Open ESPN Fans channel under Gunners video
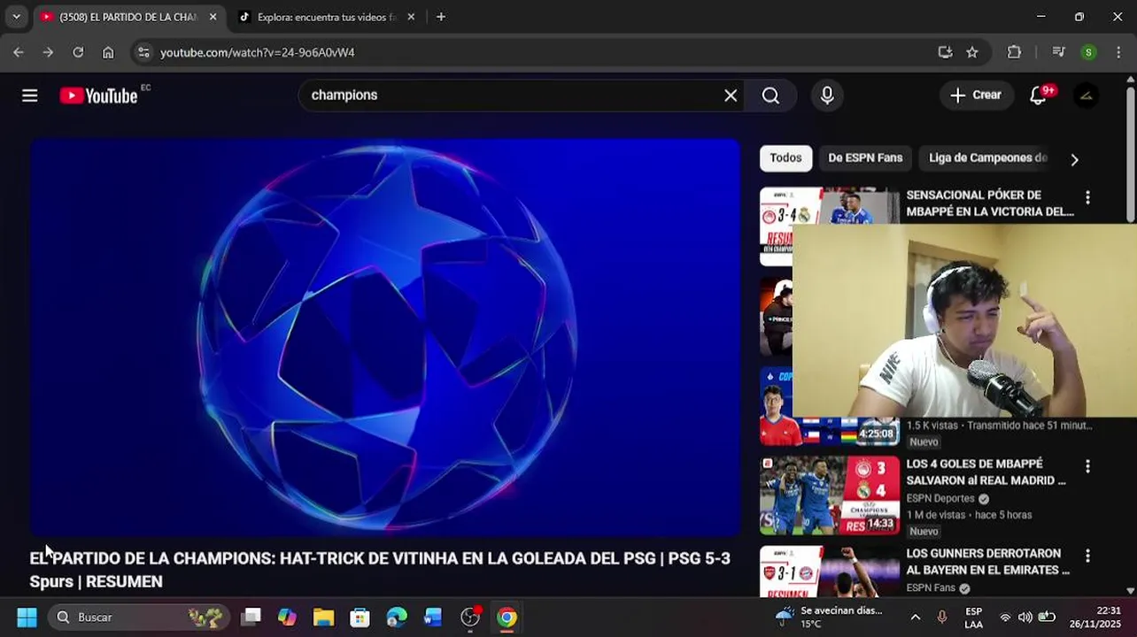Image resolution: width=1137 pixels, height=637 pixels. point(931,588)
